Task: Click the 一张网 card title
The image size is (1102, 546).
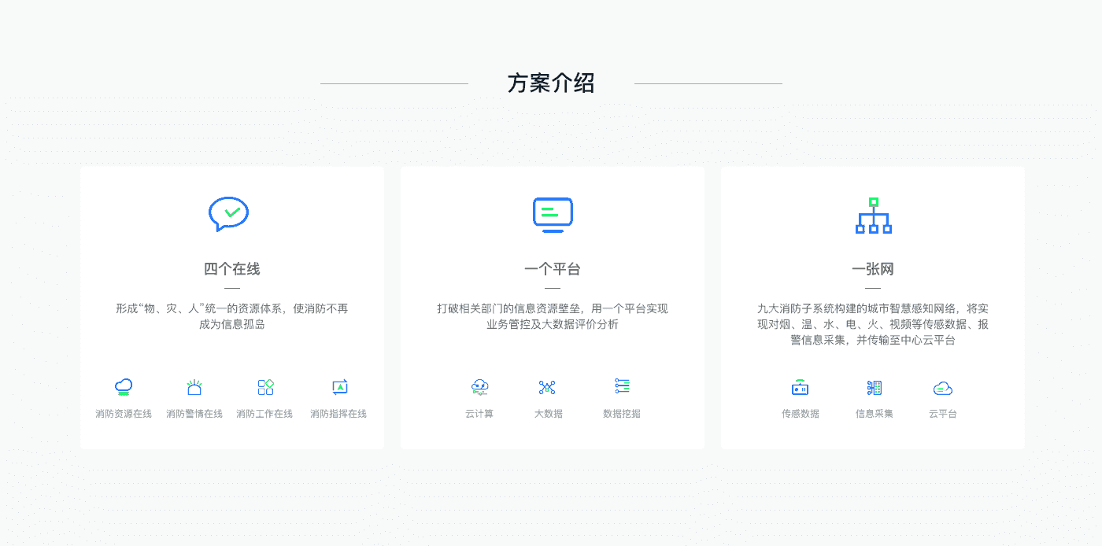Action: coord(873,269)
